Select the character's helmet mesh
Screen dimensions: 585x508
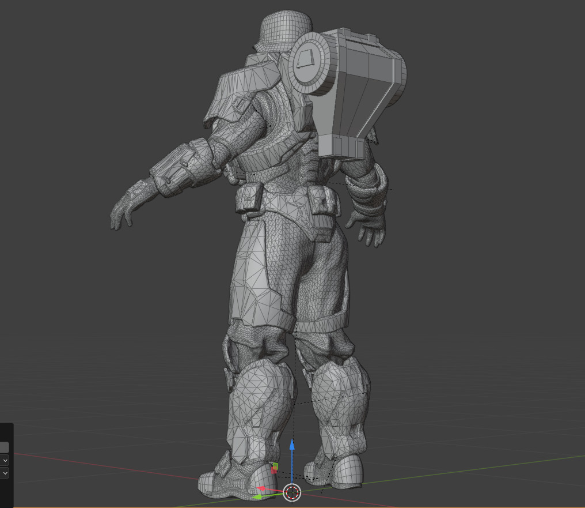click(x=286, y=30)
